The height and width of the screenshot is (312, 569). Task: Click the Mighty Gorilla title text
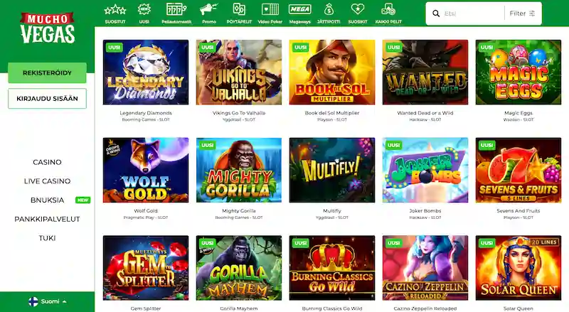pyautogui.click(x=239, y=211)
